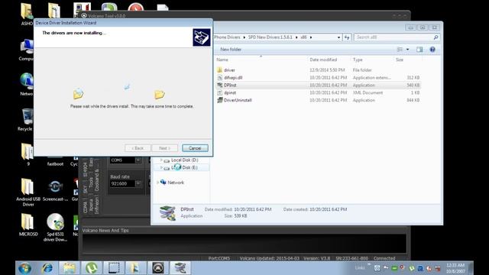Viewport: 489px width, 275px height.
Task: Sort files by the Type column
Action: [x=358, y=60]
